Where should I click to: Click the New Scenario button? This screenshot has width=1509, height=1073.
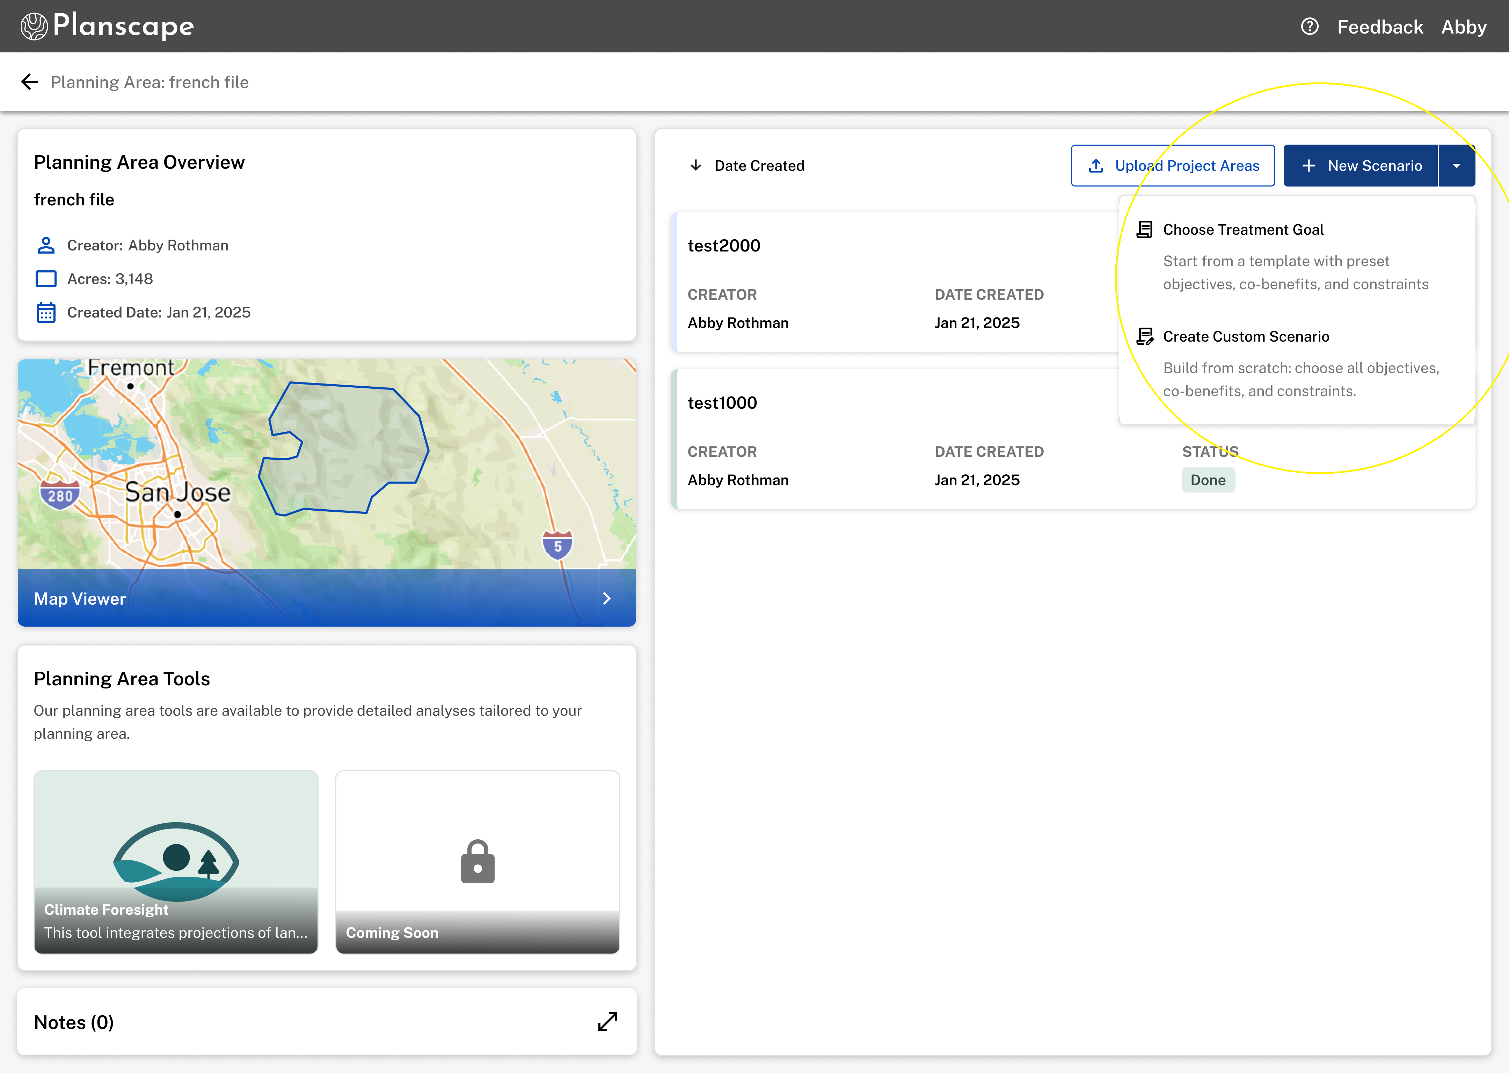pos(1361,166)
